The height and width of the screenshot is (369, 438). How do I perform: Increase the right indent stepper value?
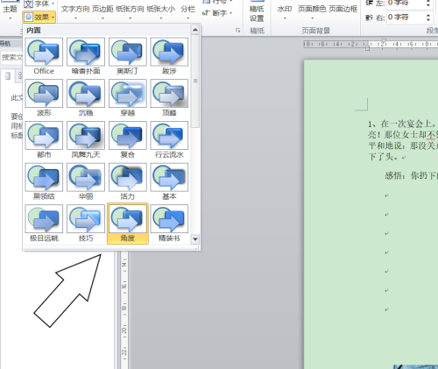428,15
